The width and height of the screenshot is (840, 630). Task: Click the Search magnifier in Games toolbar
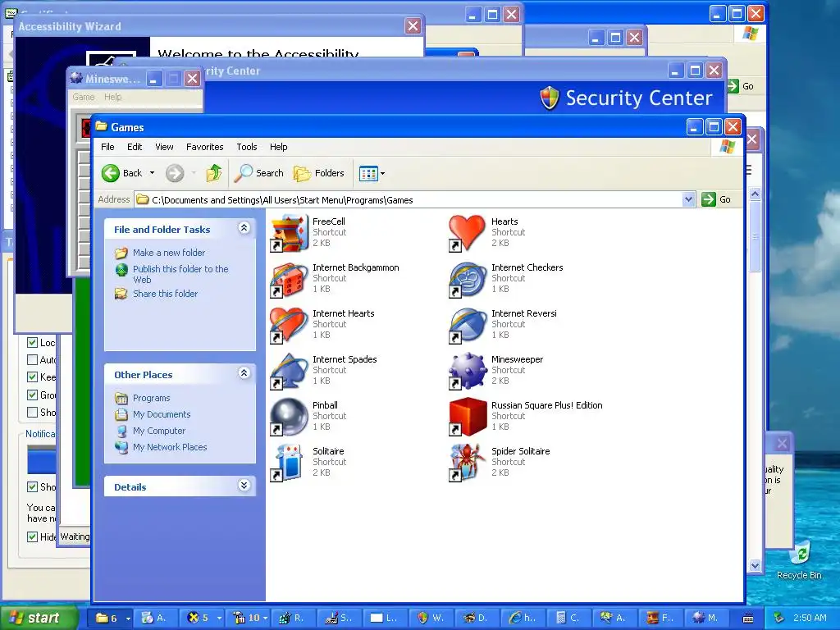coord(243,172)
